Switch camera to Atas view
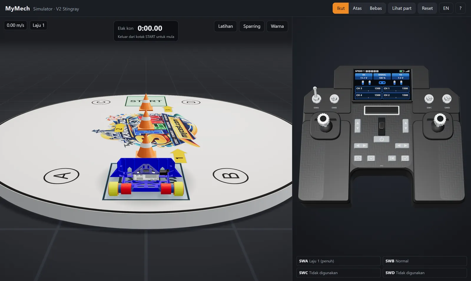 tap(357, 8)
